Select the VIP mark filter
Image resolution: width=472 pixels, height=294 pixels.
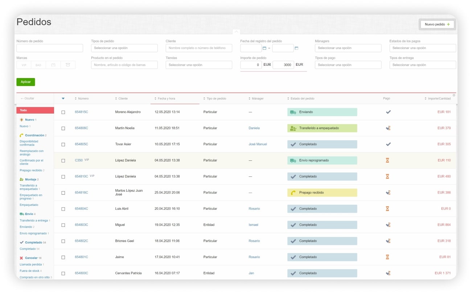pos(24,65)
